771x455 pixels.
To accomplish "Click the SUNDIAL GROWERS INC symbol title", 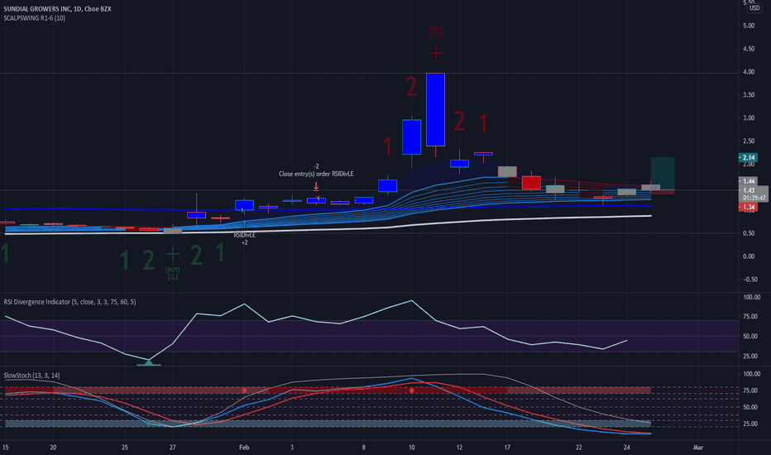I will click(57, 9).
